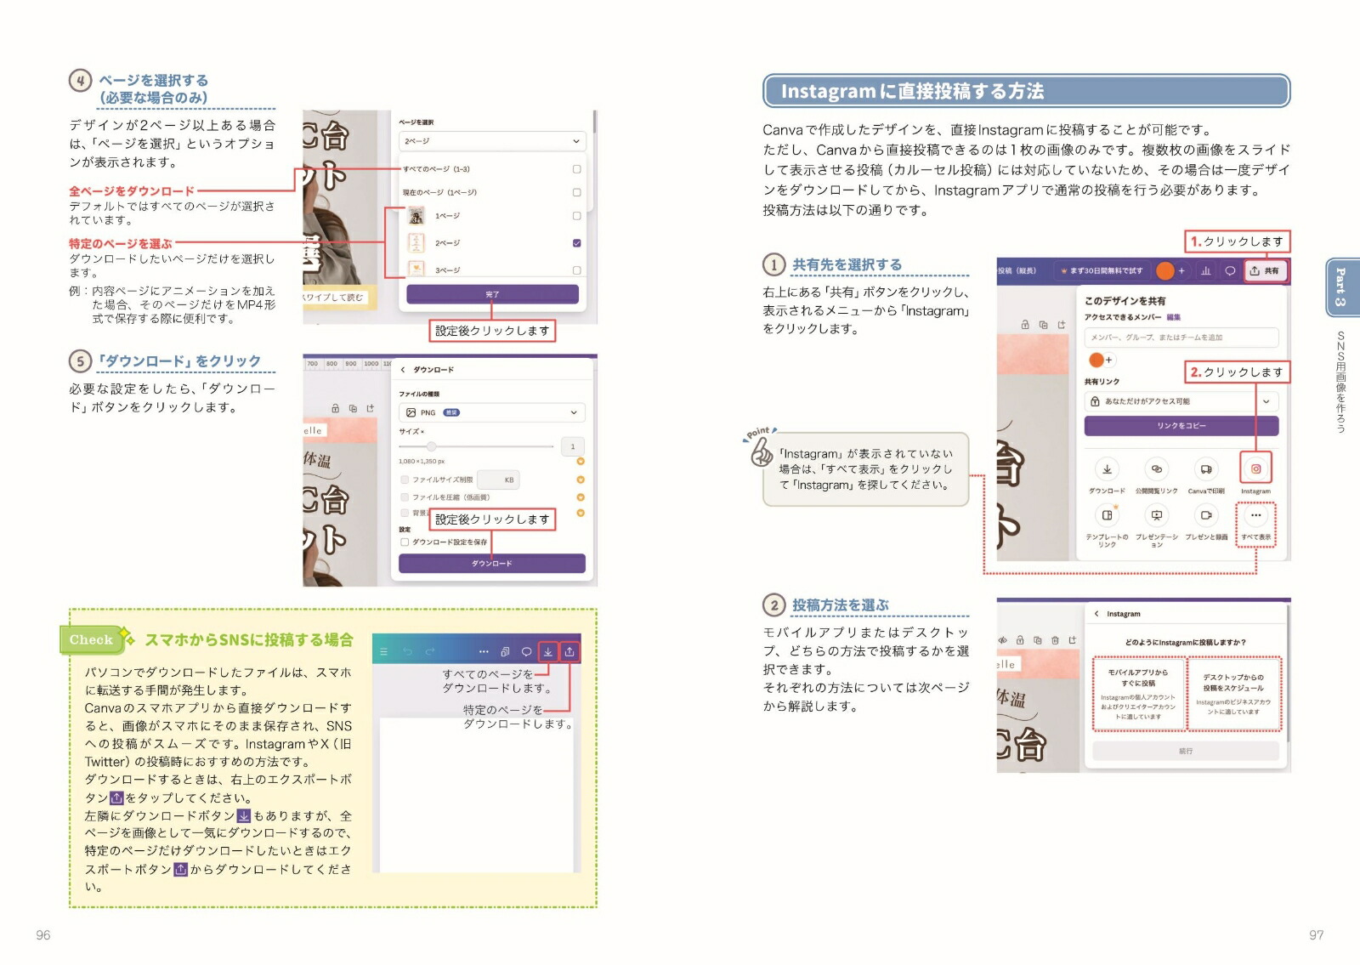
Task: Click the pages icon in mobile toolbar
Action: pos(505,651)
